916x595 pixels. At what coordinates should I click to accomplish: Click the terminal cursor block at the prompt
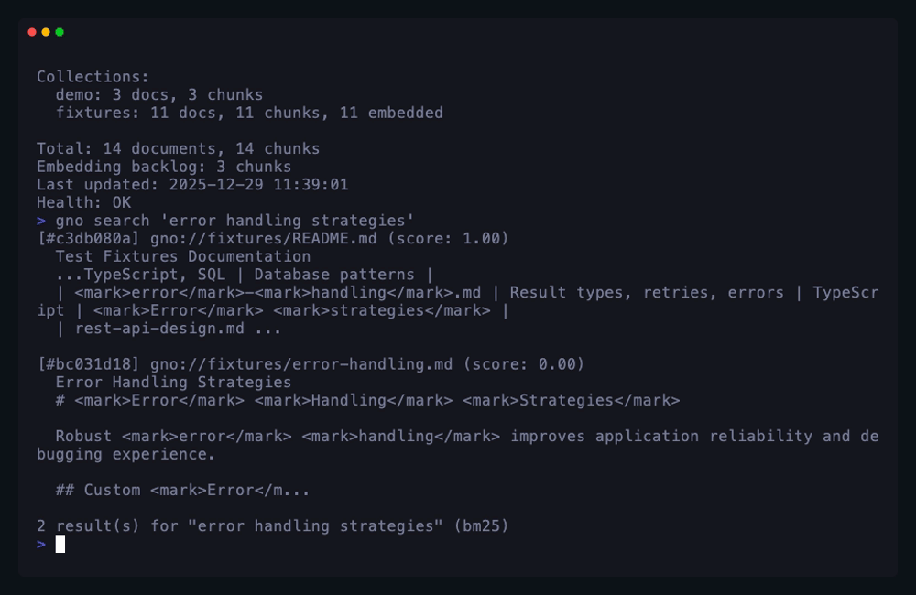60,544
